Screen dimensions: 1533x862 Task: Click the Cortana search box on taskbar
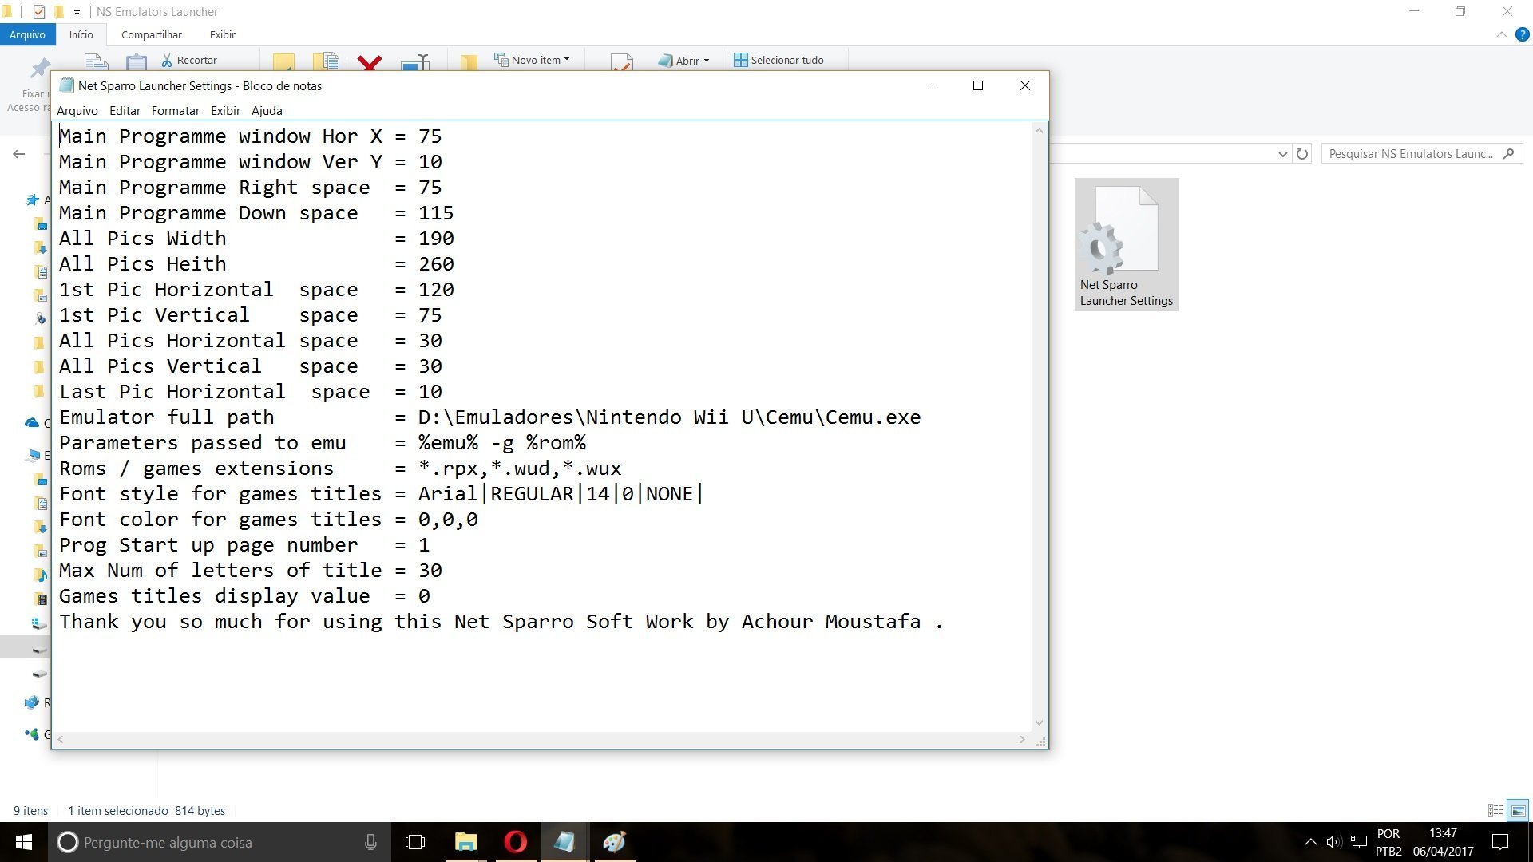click(x=220, y=842)
